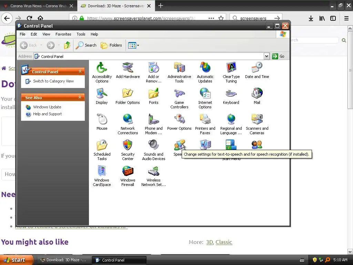353x265 pixels.
Task: Open the Views dropdown button
Action: 133,45
